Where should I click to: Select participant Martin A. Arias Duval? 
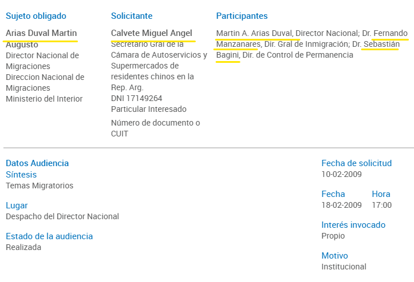[255, 33]
